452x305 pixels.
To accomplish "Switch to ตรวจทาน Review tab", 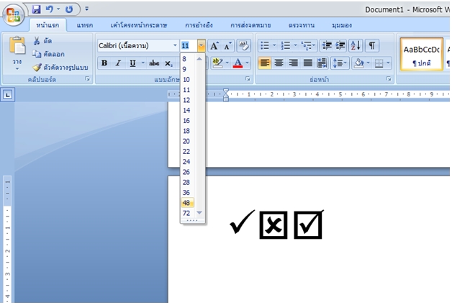I will click(302, 25).
